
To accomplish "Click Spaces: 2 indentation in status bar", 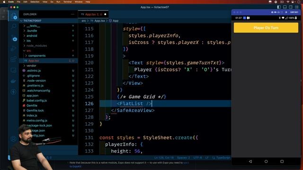I will pyautogui.click(x=183, y=158).
